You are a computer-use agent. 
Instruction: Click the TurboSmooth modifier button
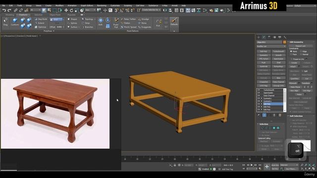pos(278,51)
